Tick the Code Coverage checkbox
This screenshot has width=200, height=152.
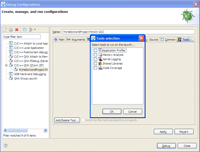(95, 68)
